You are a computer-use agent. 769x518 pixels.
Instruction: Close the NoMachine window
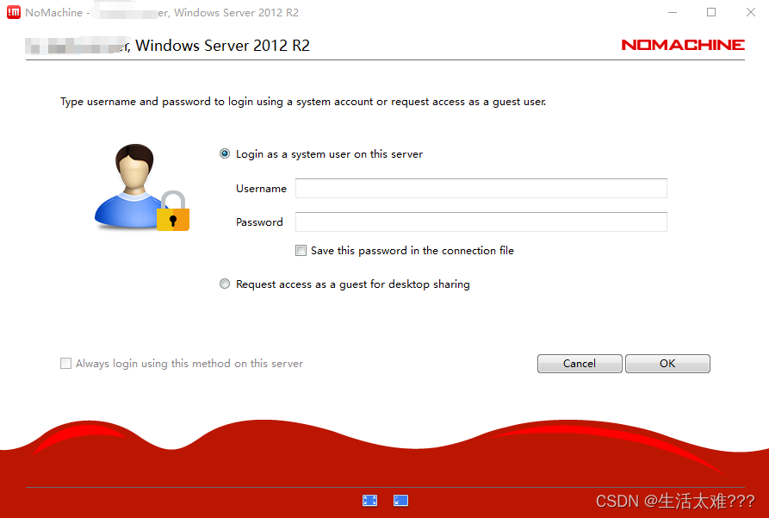click(750, 12)
